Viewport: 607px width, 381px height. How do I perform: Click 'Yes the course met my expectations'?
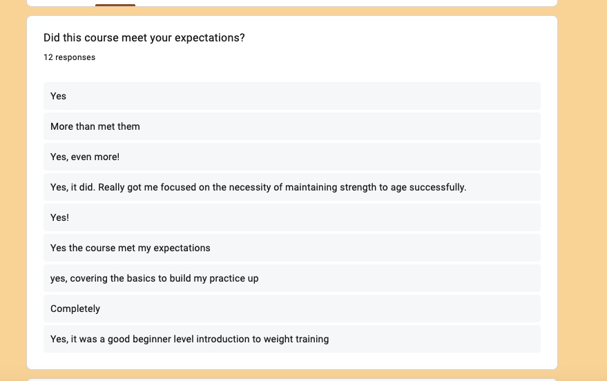click(130, 248)
